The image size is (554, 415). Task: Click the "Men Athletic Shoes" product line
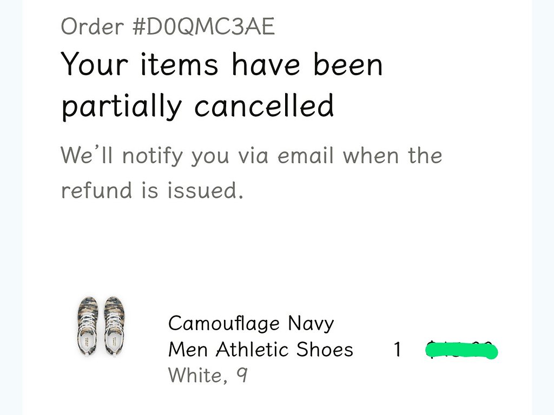(261, 350)
